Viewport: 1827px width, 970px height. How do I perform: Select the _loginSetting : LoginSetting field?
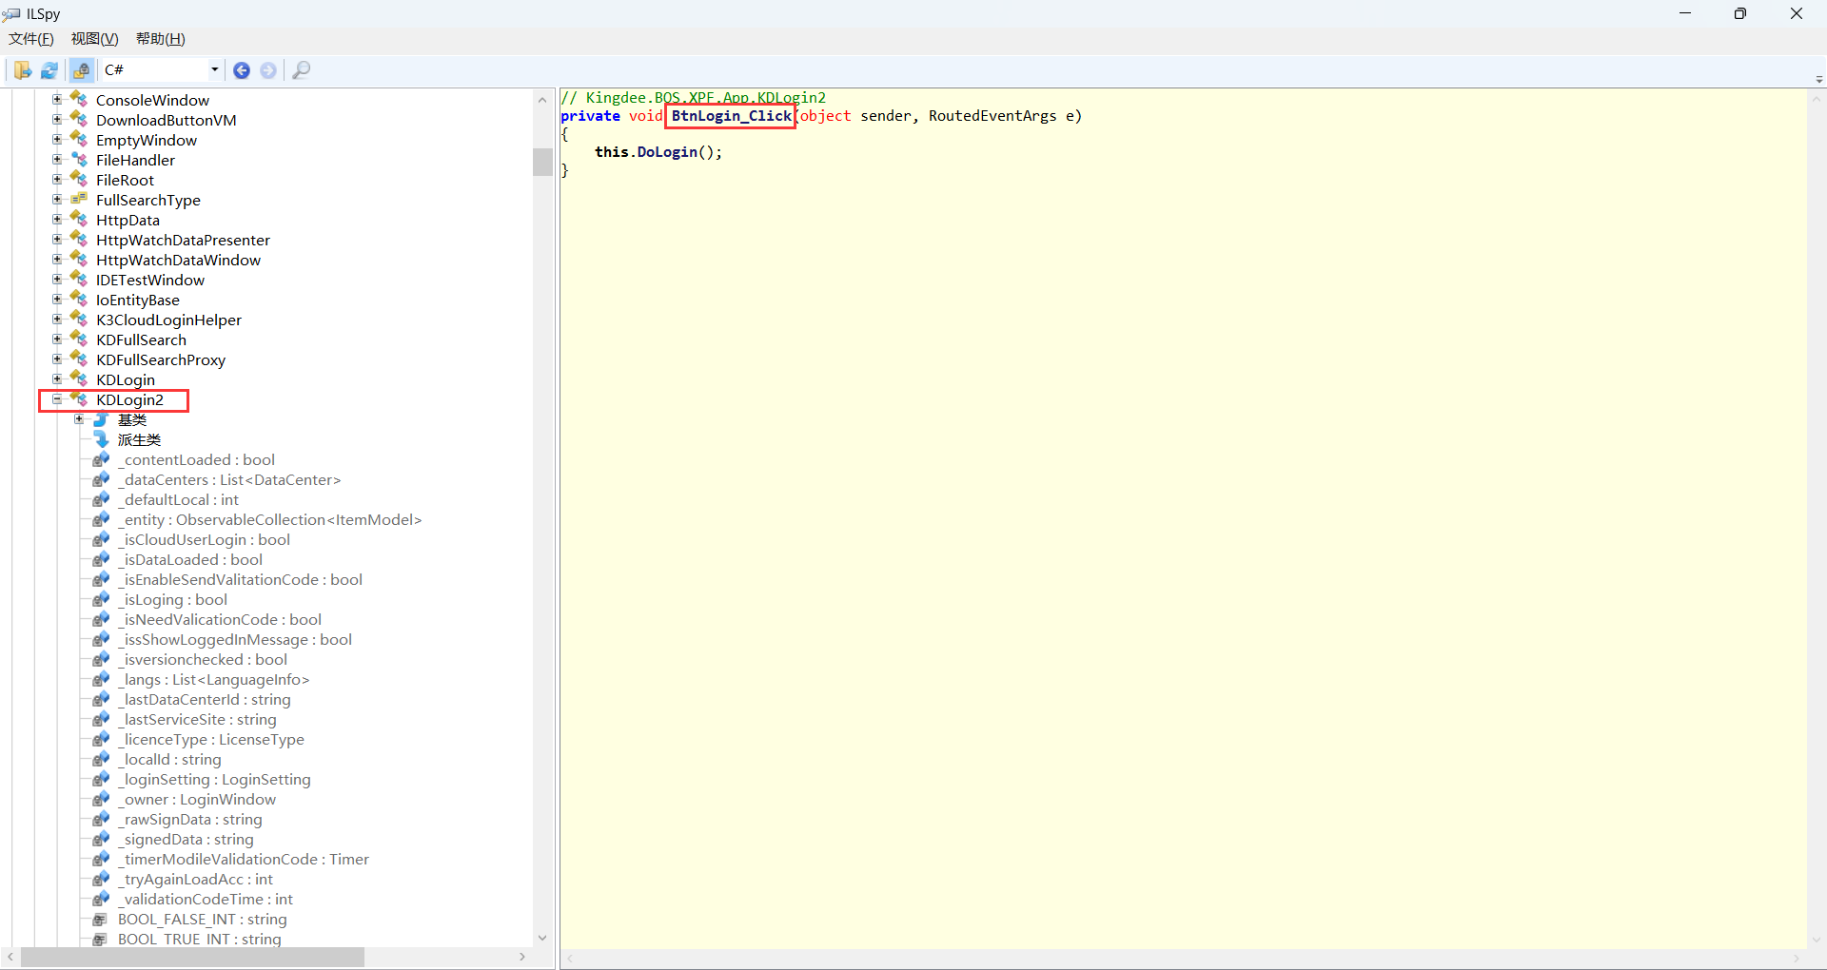click(x=214, y=779)
